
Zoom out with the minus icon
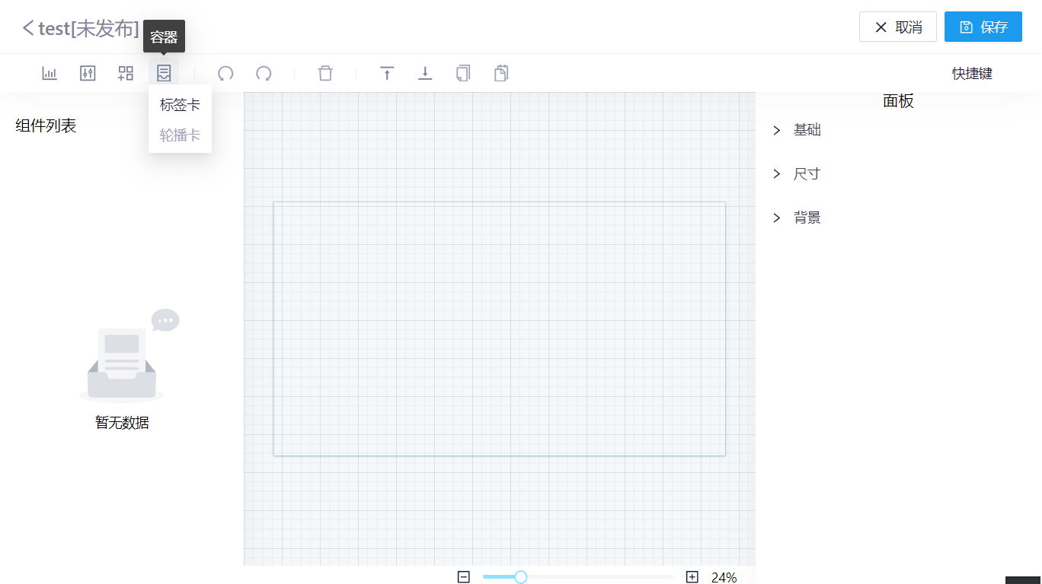pos(464,577)
